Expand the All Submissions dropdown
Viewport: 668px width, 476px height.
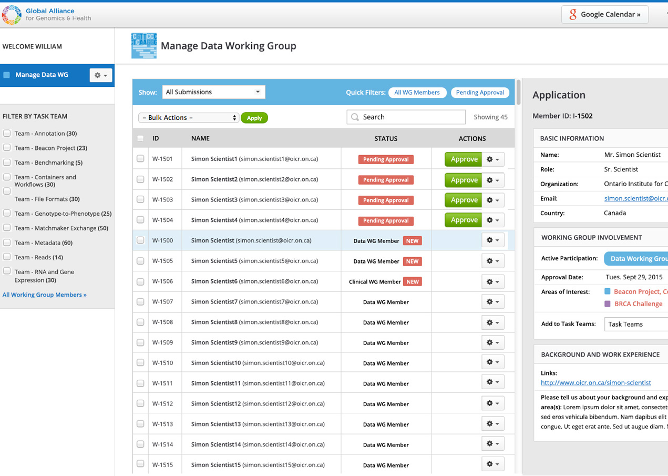click(x=213, y=92)
